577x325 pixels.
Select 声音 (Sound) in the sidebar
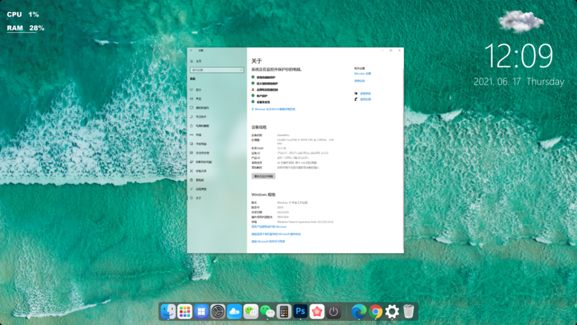(x=198, y=99)
